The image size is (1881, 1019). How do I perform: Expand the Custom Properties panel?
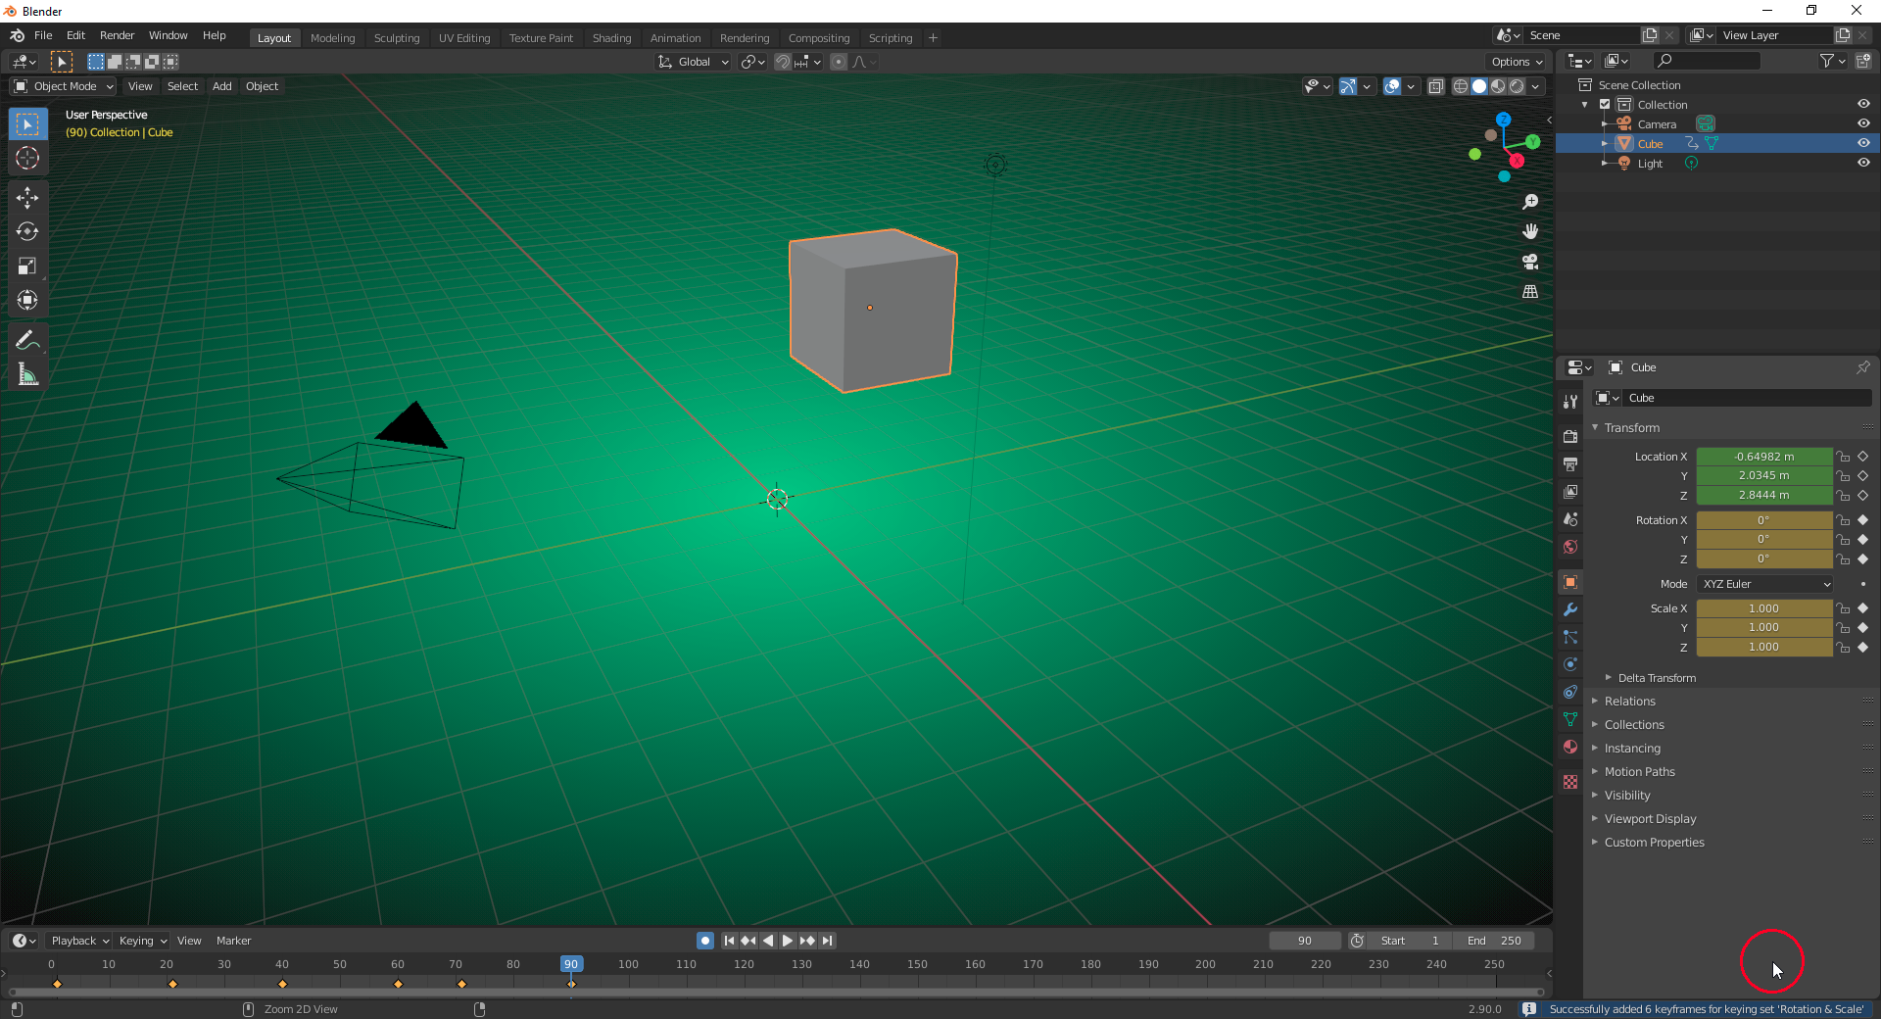click(1654, 843)
